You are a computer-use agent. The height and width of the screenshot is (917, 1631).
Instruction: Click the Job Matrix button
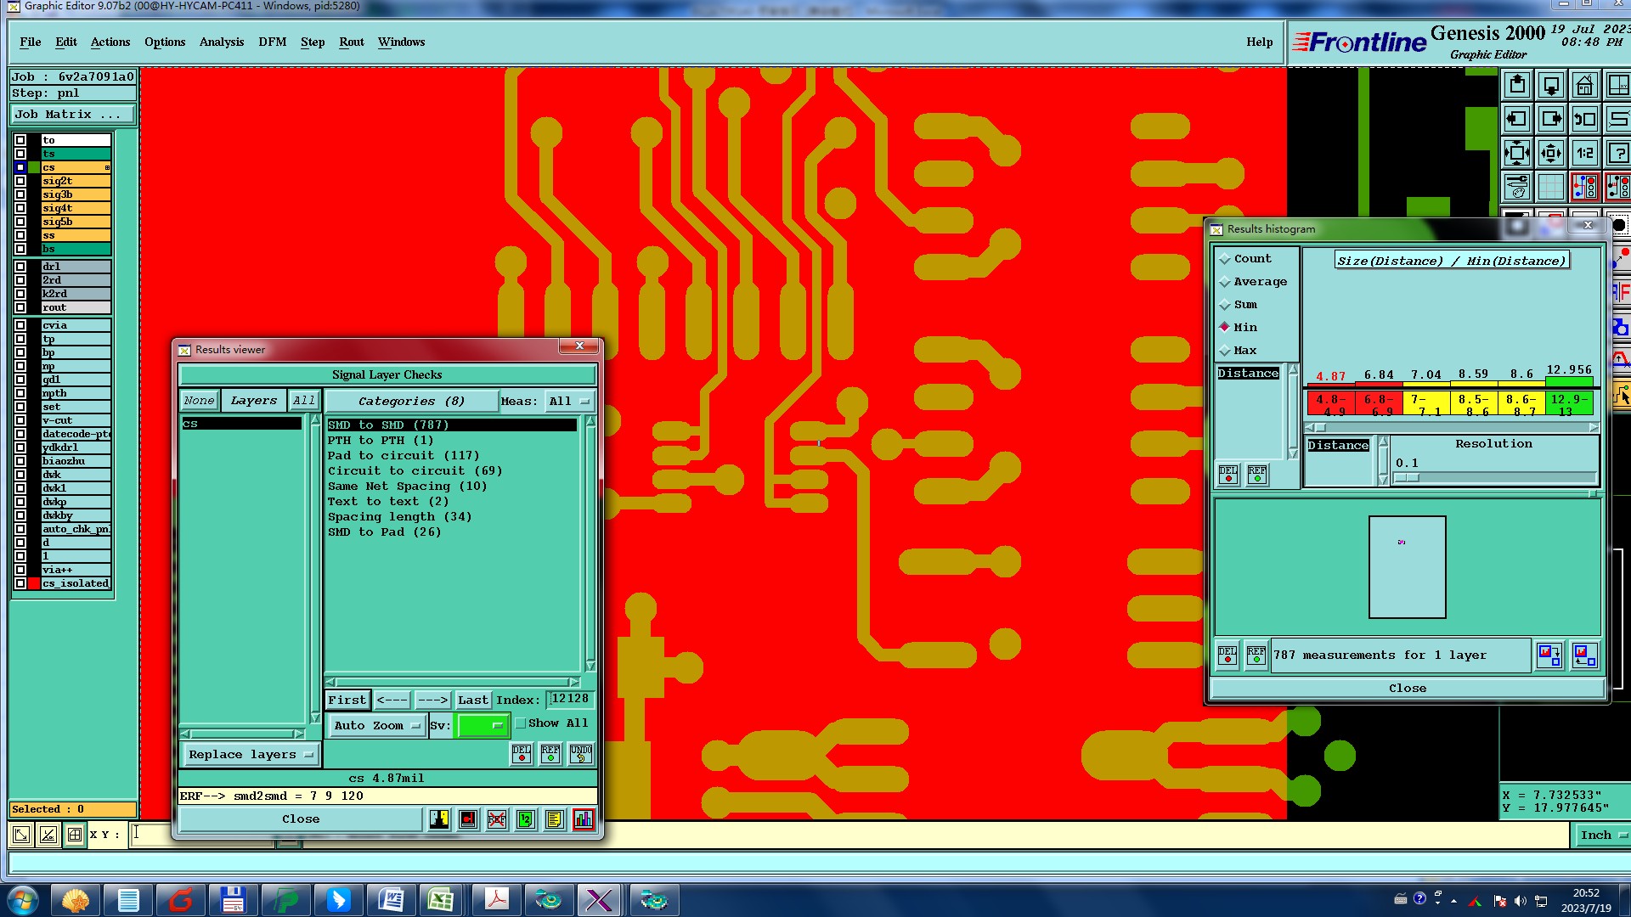click(73, 115)
